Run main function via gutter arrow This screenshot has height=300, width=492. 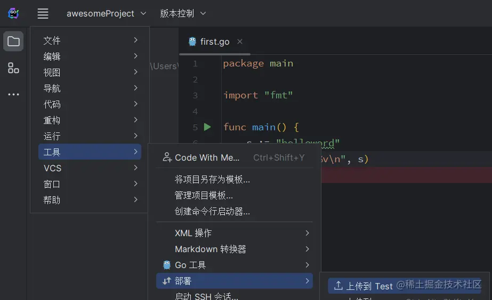pos(207,127)
